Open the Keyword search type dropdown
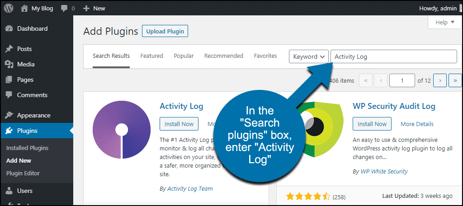This screenshot has width=463, height=206. (x=309, y=56)
